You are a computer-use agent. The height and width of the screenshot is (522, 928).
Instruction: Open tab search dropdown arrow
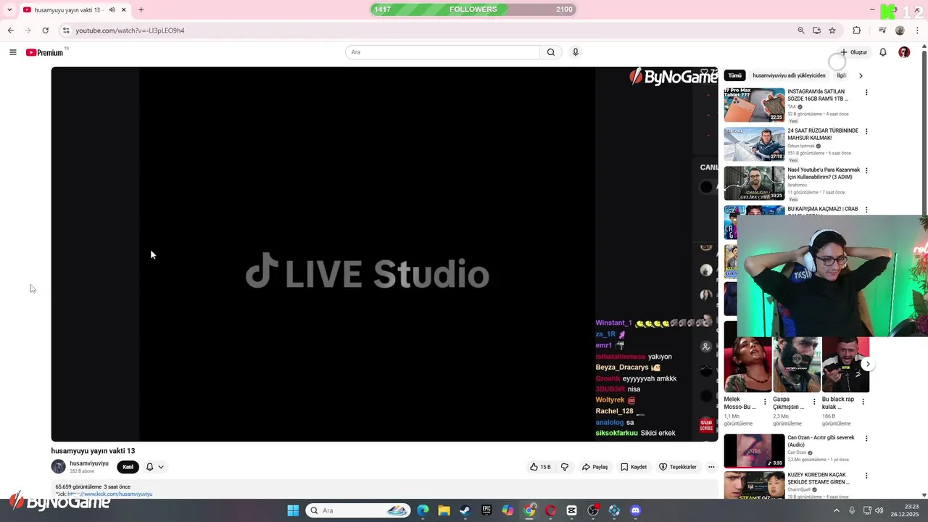9,9
